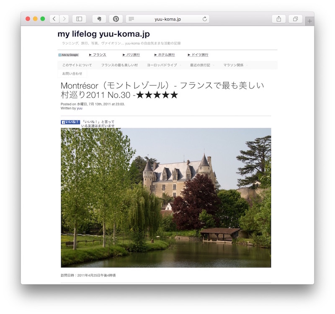
Task: Open Reader view in address bar
Action: (131, 19)
